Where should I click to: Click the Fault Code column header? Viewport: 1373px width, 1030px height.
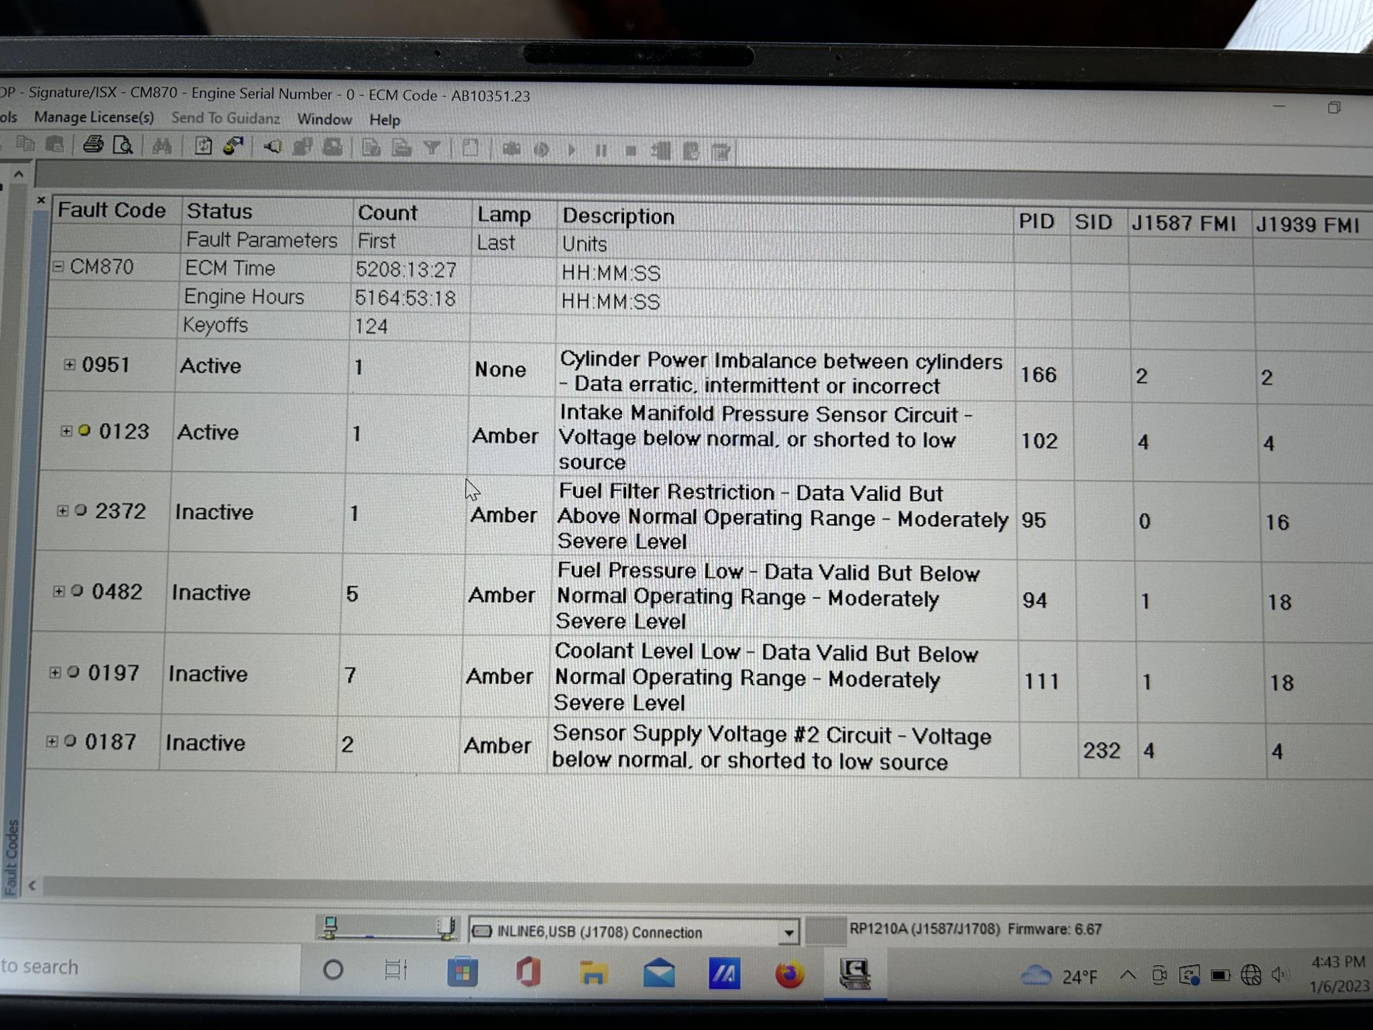pyautogui.click(x=111, y=211)
